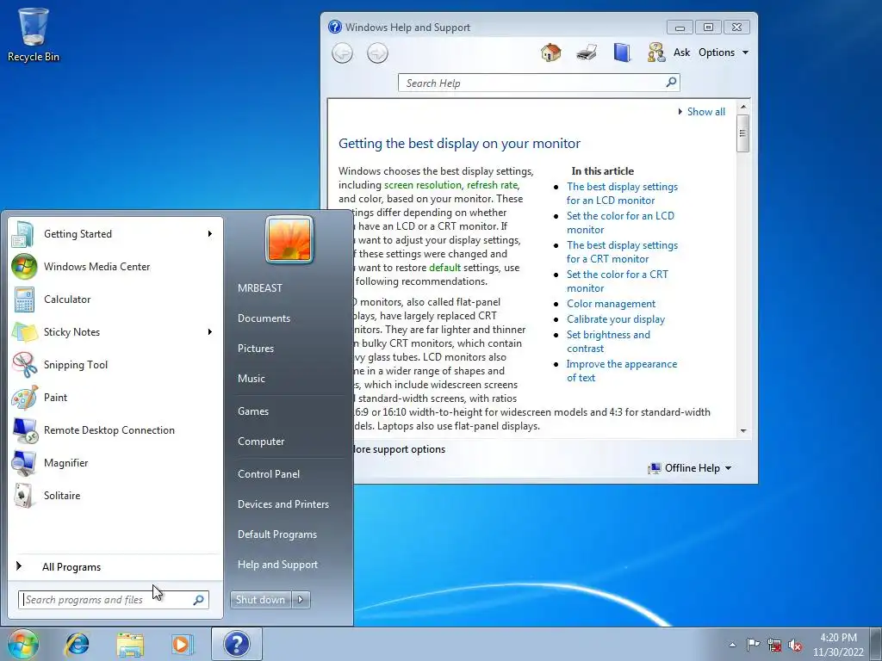
Task: Open Paint palette icon
Action: coord(23,398)
